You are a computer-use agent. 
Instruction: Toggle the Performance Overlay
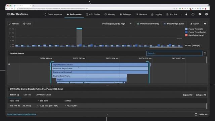148,24
